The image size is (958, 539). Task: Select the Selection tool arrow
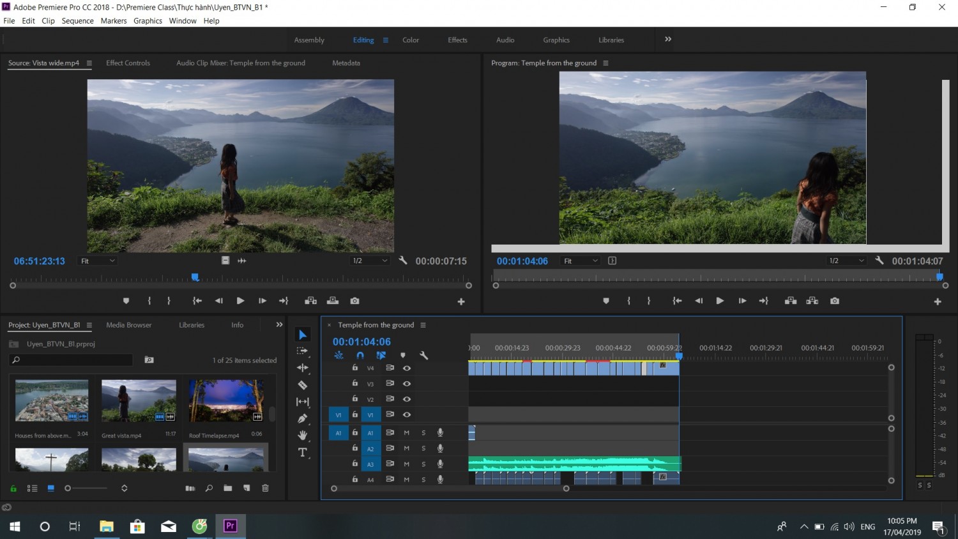303,335
